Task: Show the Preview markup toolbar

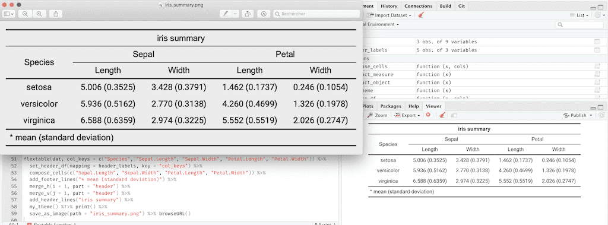Action: pos(264,14)
